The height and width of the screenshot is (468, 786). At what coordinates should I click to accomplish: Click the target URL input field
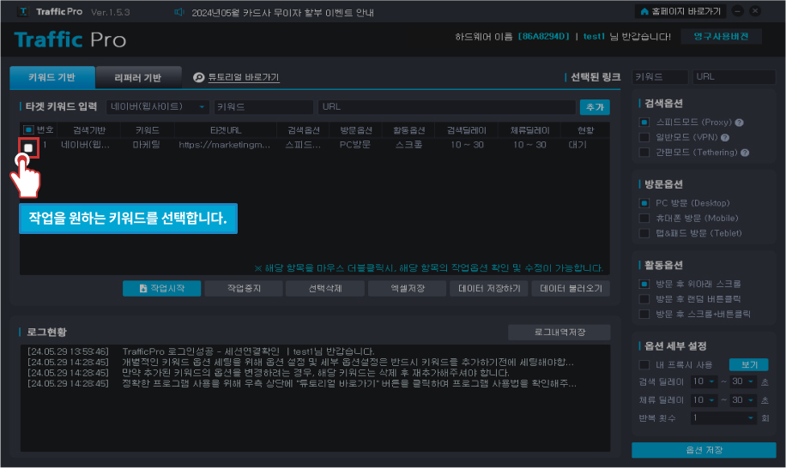[446, 107]
